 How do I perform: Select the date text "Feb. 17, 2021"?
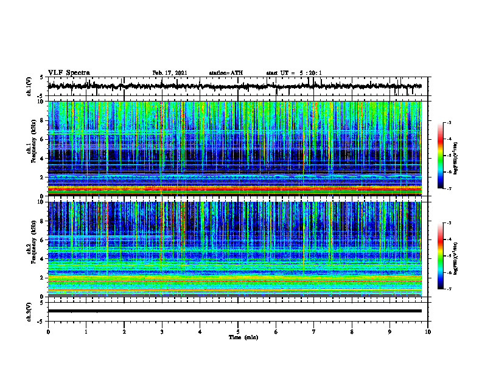tap(170, 73)
